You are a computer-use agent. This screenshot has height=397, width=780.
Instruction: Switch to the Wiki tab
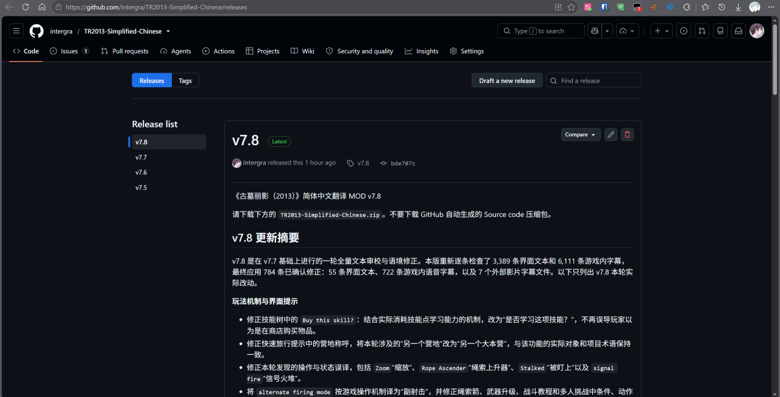[302, 51]
